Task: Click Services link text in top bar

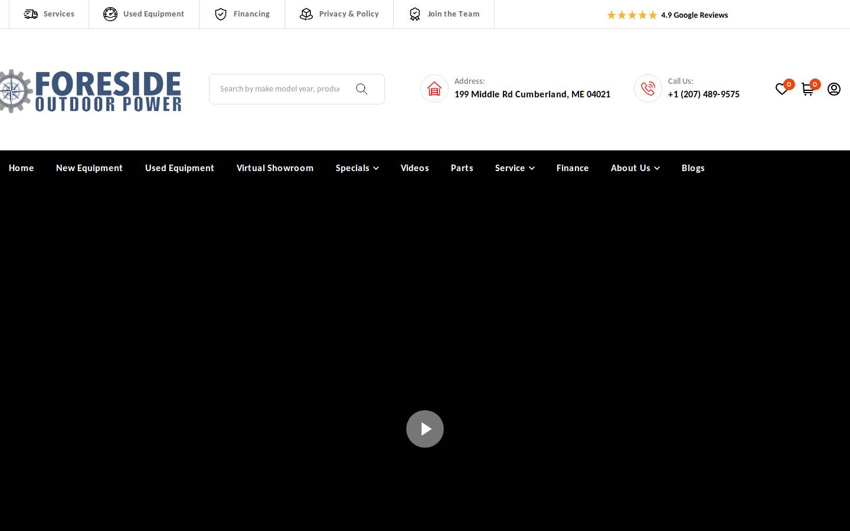Action: 59,14
